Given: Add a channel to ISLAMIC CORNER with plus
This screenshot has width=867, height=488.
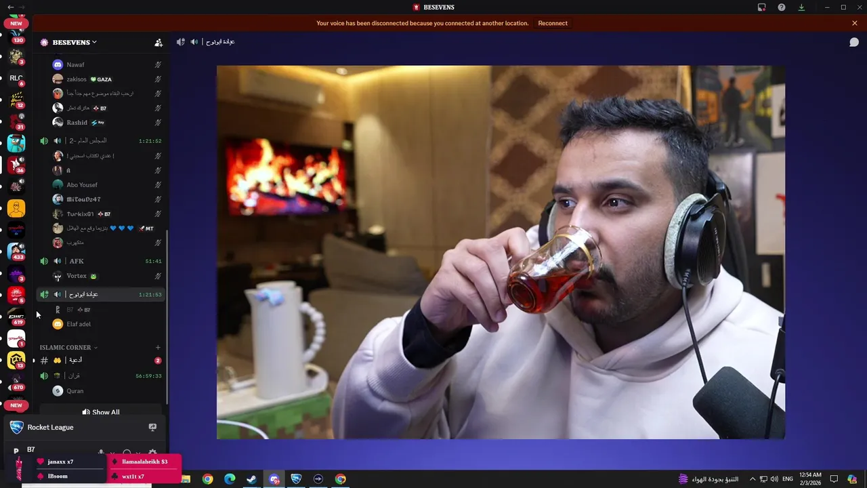Looking at the screenshot, I should tap(158, 348).
